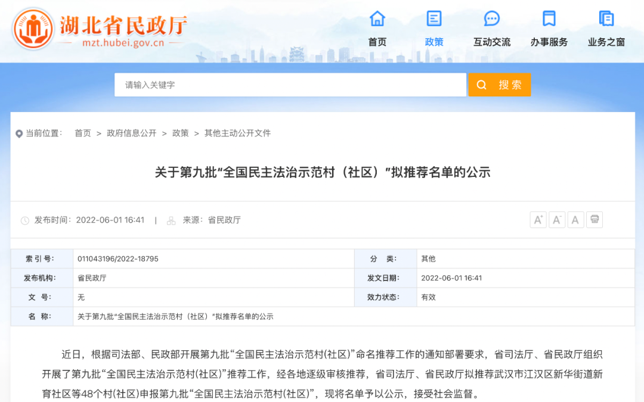Viewport: 644px width, 402px height.
Task: Focus the 请输入关键字 search box
Action: pyautogui.click(x=290, y=85)
